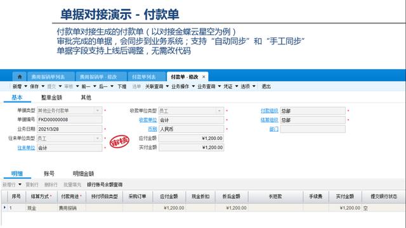This screenshot has height=228, width=406.
Task: Click the 结算组织 input field
Action: [313, 120]
